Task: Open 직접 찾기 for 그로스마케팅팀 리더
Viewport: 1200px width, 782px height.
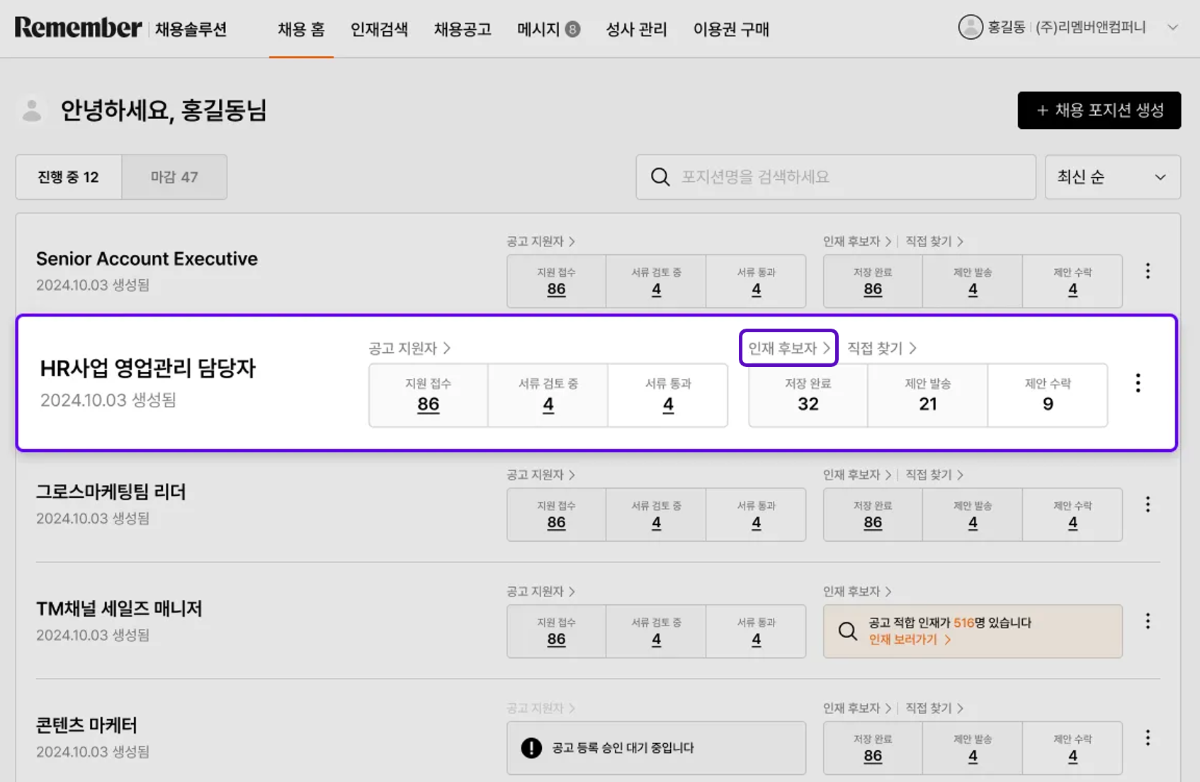Action: [934, 475]
